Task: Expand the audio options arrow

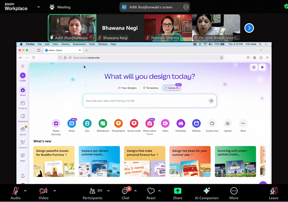Action: (x=25, y=191)
